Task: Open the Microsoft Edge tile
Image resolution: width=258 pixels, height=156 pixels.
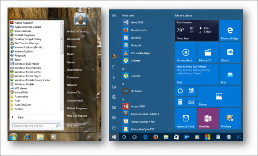Action: point(230,30)
